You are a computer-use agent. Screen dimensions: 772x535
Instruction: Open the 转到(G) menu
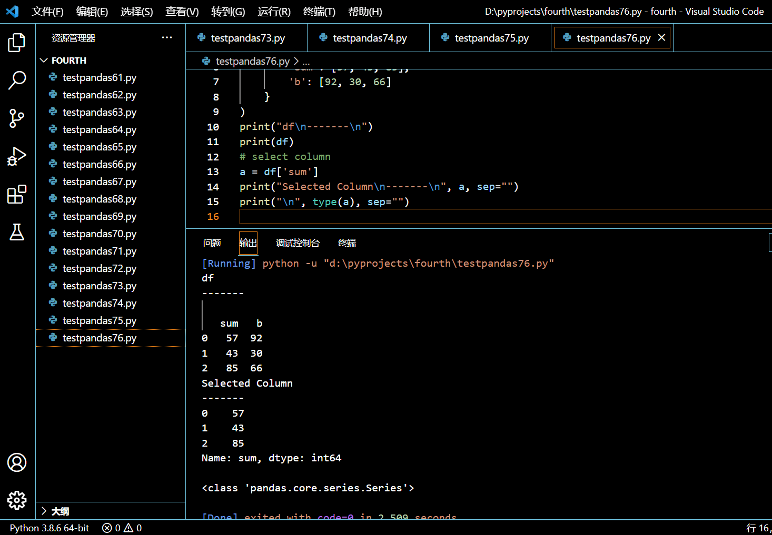point(228,12)
